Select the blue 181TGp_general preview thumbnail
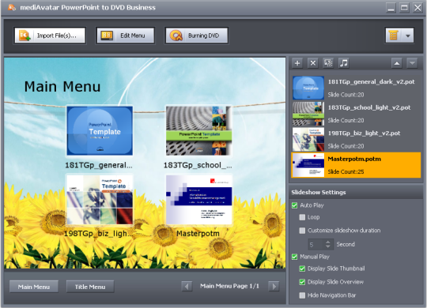This screenshot has height=308, width=427. 100,130
